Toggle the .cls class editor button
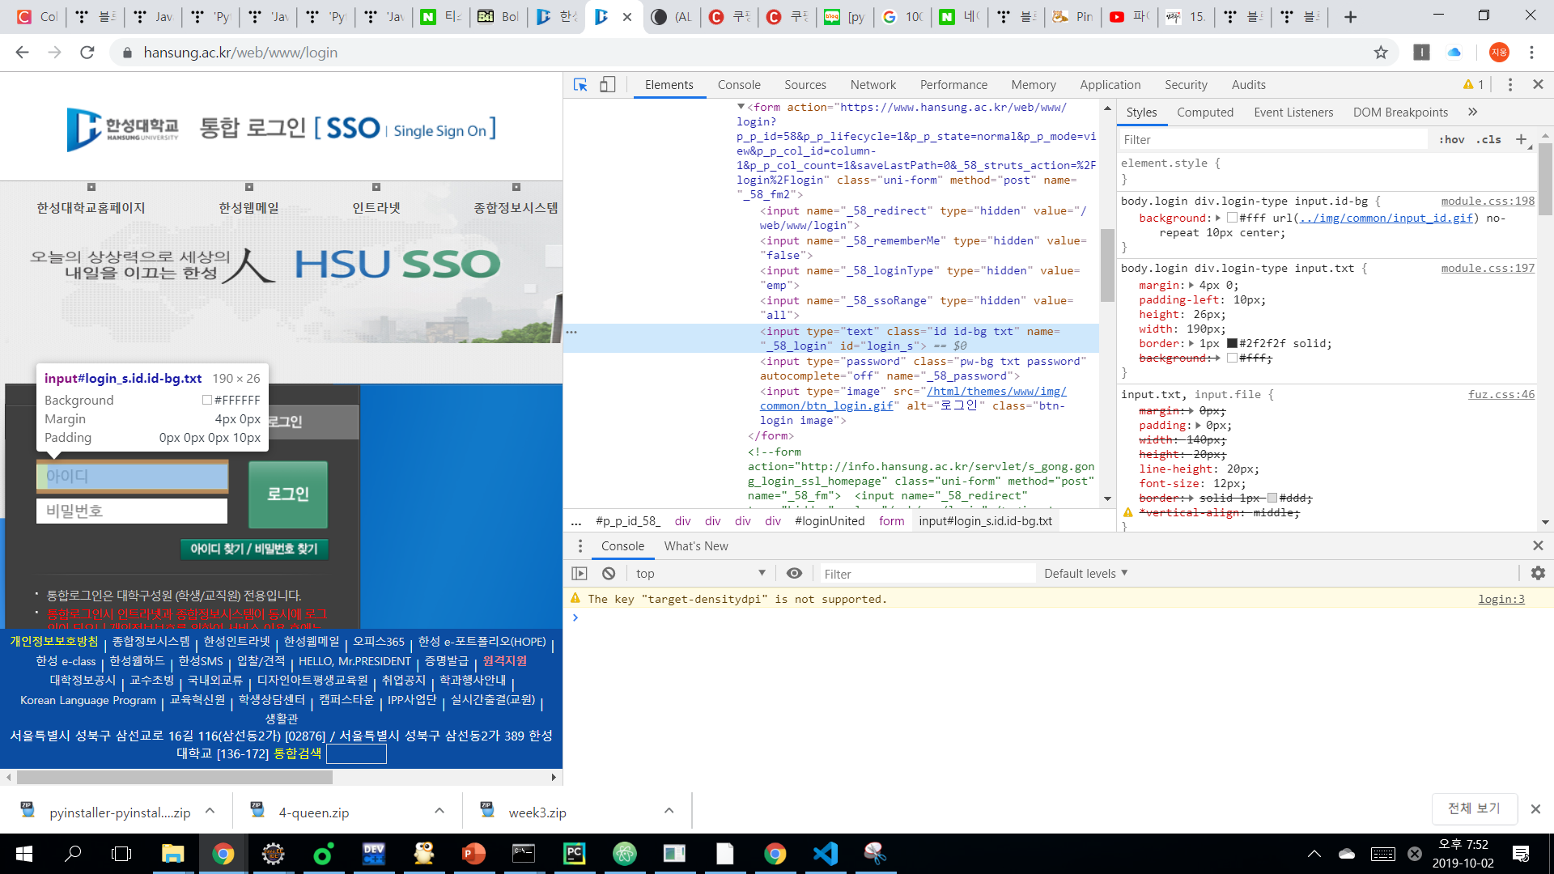Image resolution: width=1554 pixels, height=874 pixels. (x=1488, y=139)
